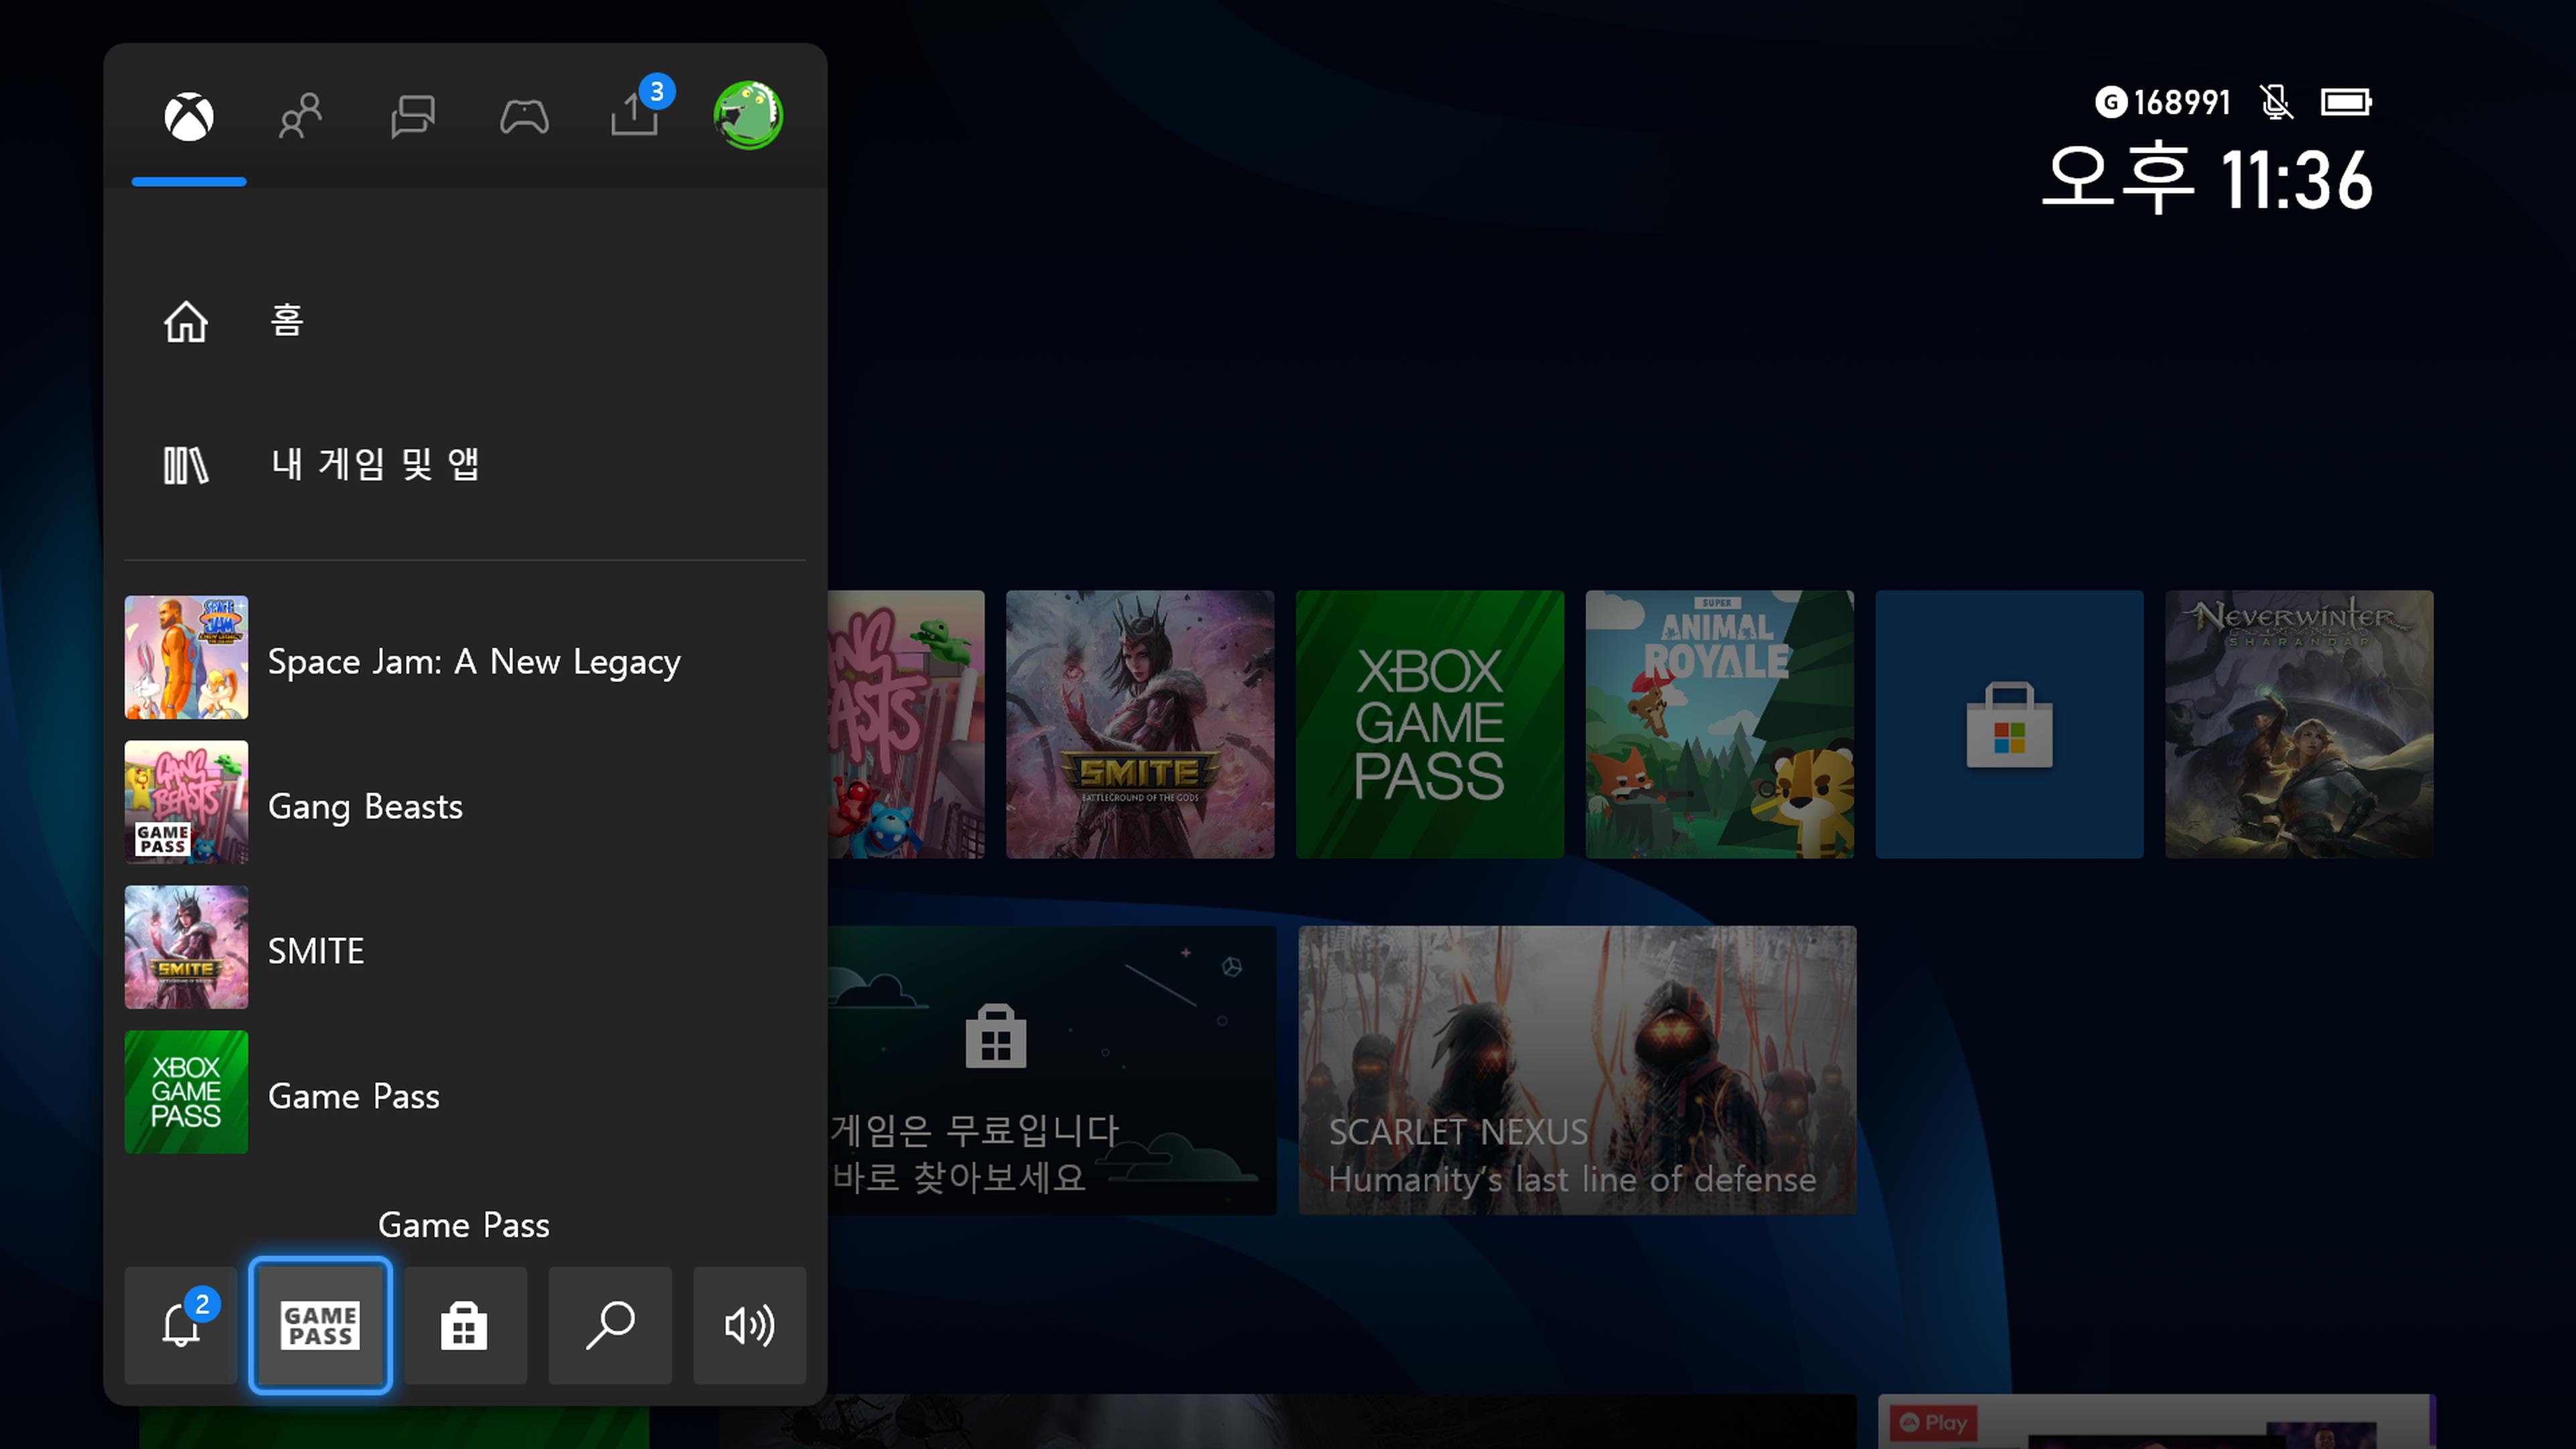Open Super Animal Royale tile
This screenshot has height=1449, width=2576.
tap(1720, 725)
